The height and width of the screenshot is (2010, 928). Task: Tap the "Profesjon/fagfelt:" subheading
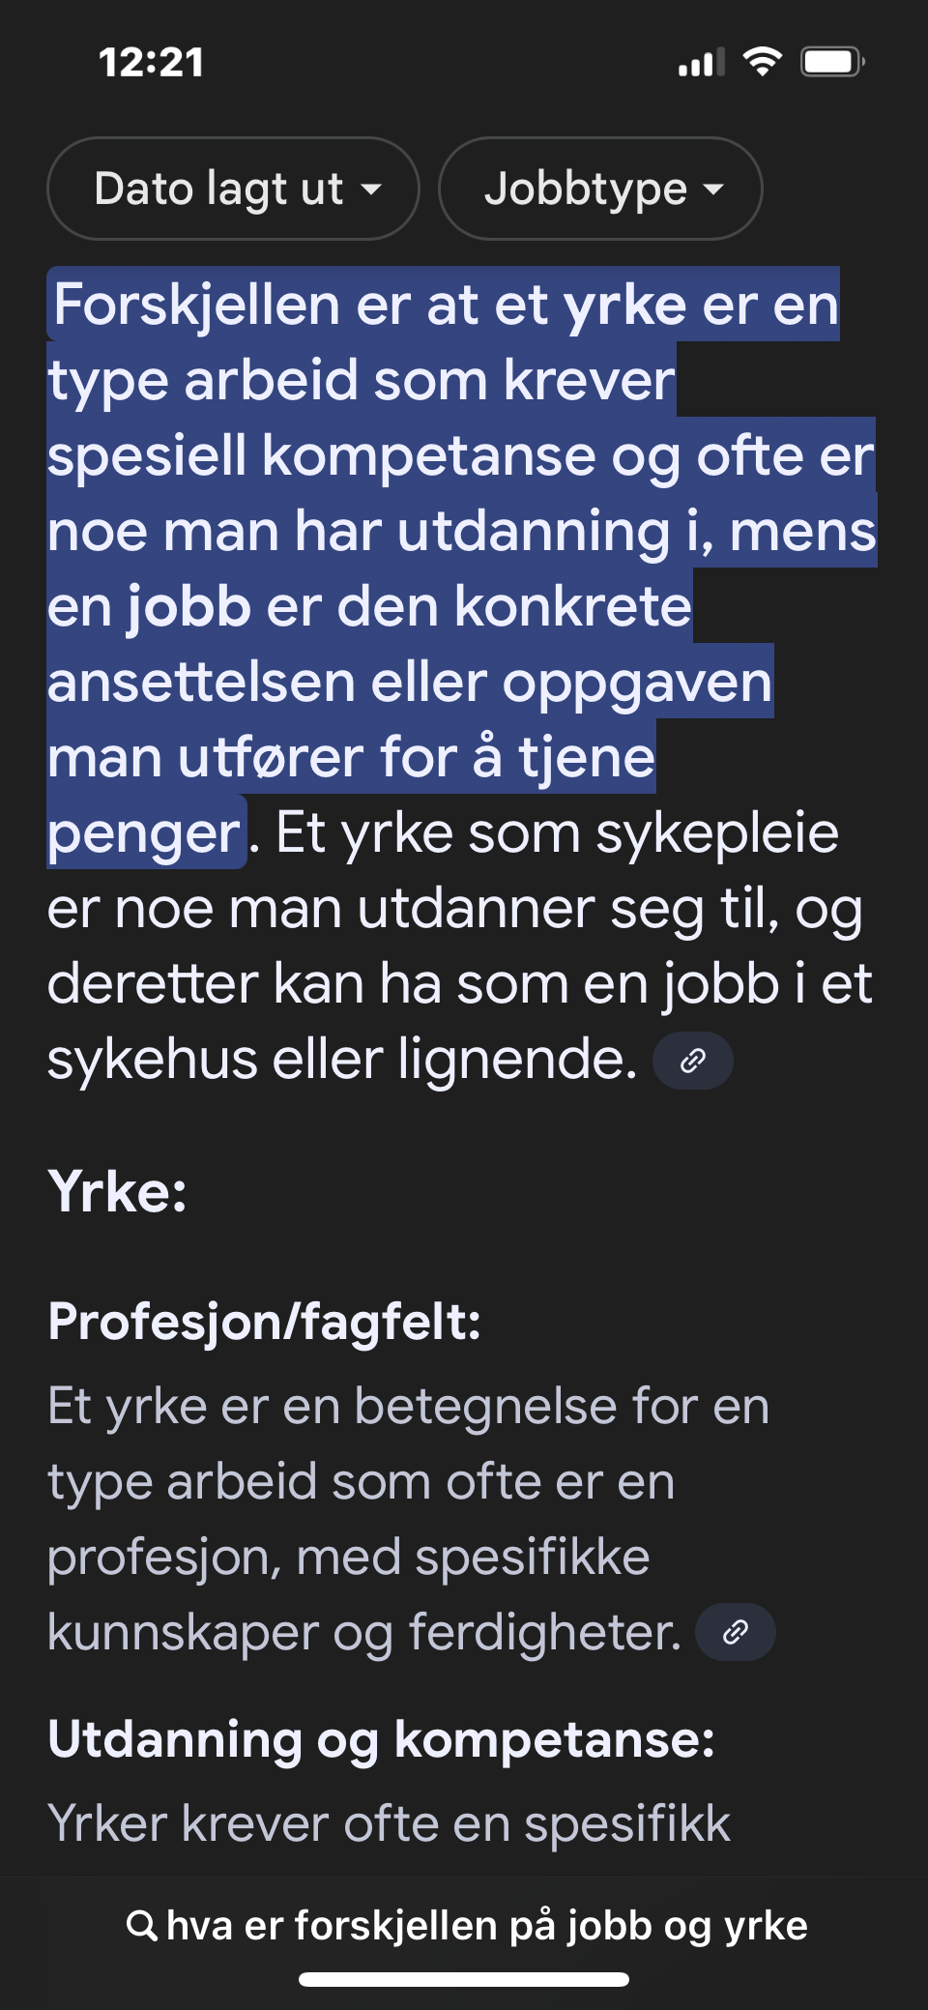click(264, 1322)
